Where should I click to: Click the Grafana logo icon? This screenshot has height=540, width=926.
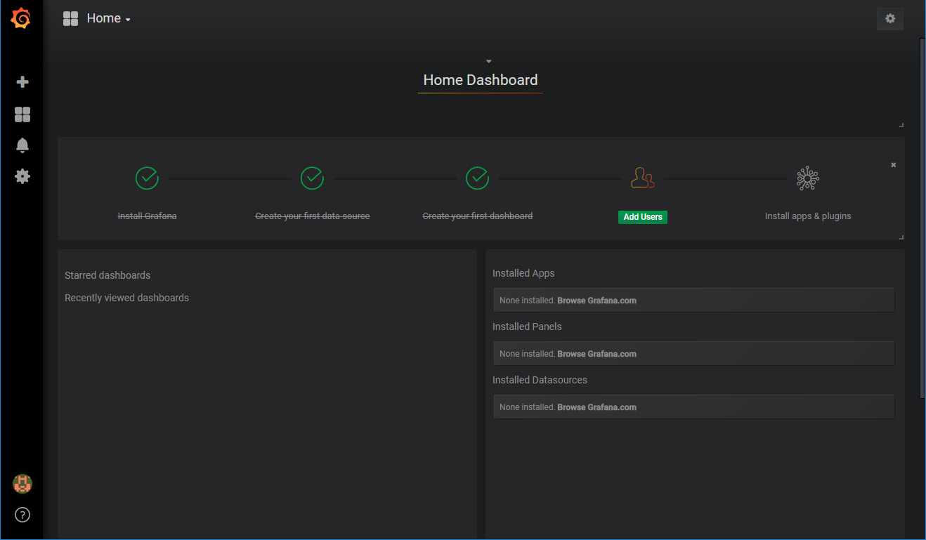(21, 18)
